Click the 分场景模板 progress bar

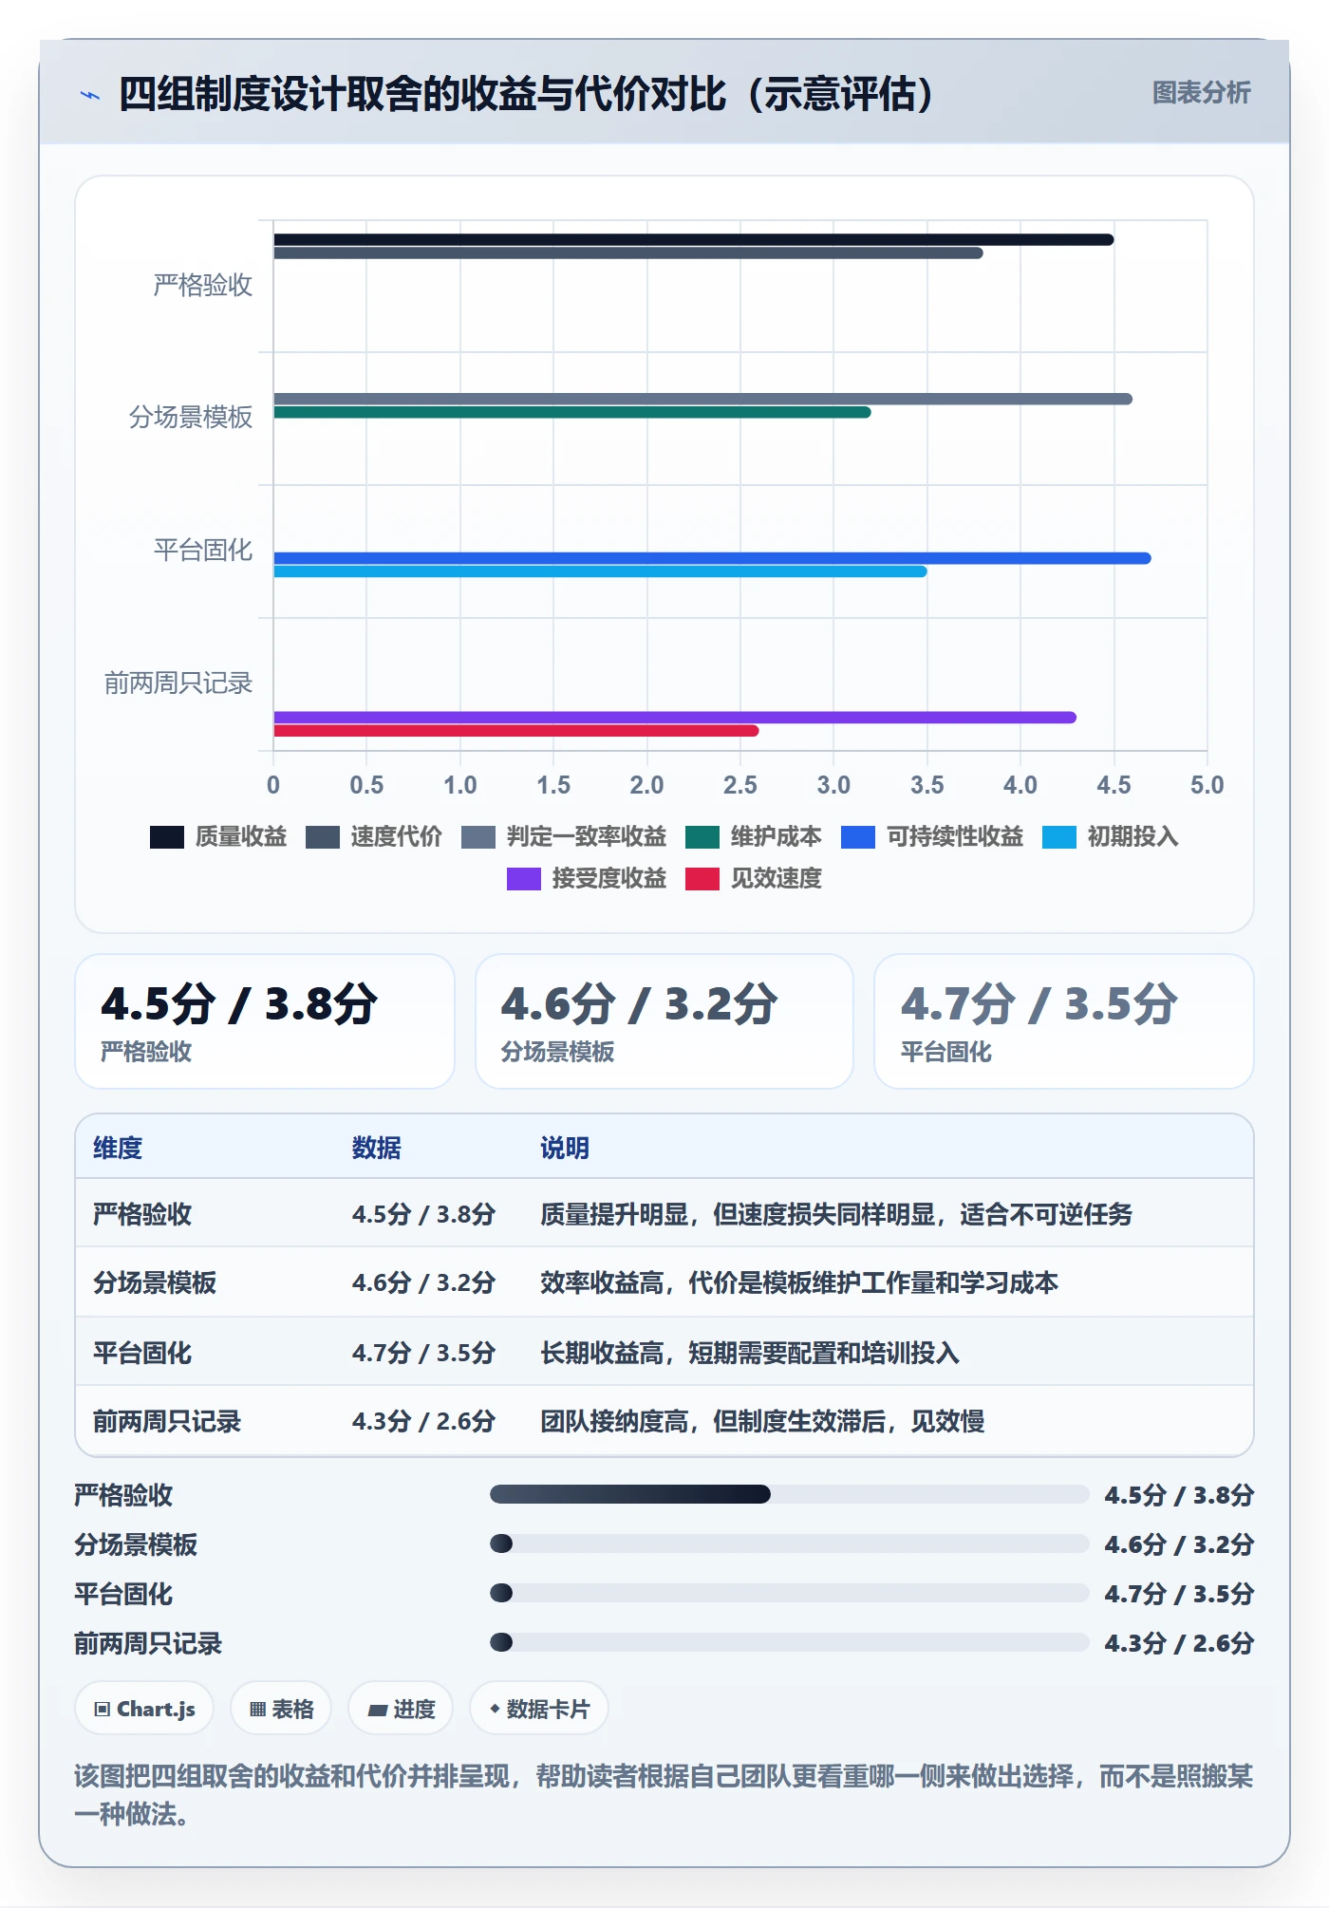(x=789, y=1543)
